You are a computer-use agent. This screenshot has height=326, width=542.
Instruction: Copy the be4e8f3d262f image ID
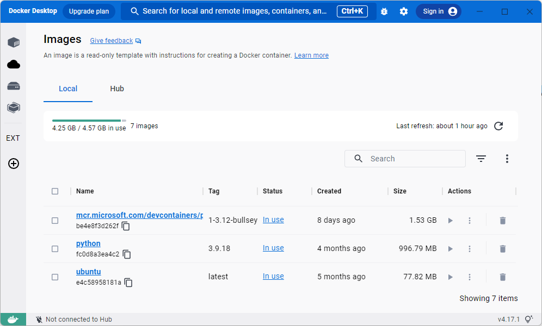(126, 227)
